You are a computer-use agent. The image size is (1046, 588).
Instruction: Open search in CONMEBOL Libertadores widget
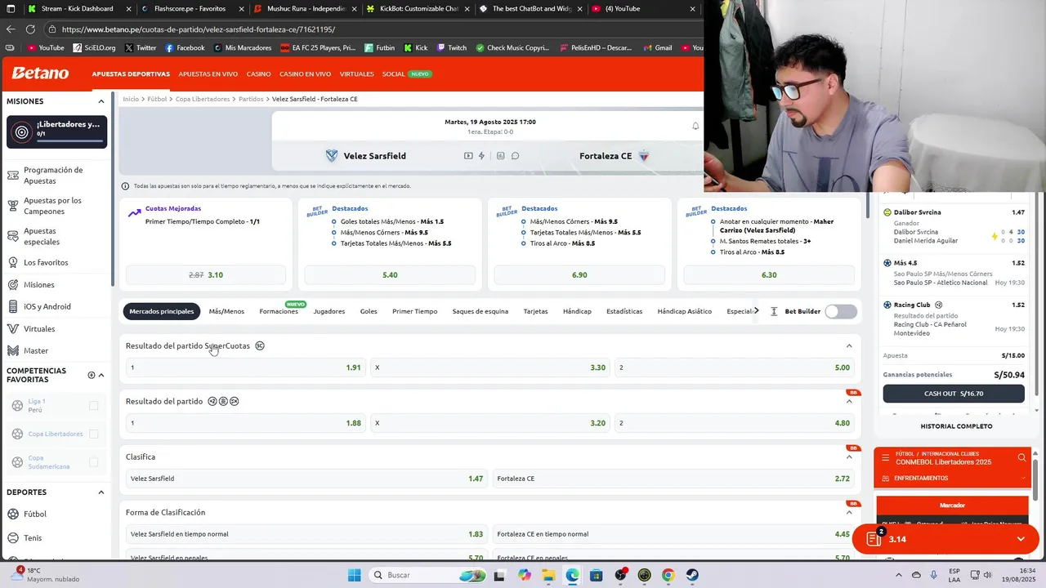click(x=1021, y=458)
